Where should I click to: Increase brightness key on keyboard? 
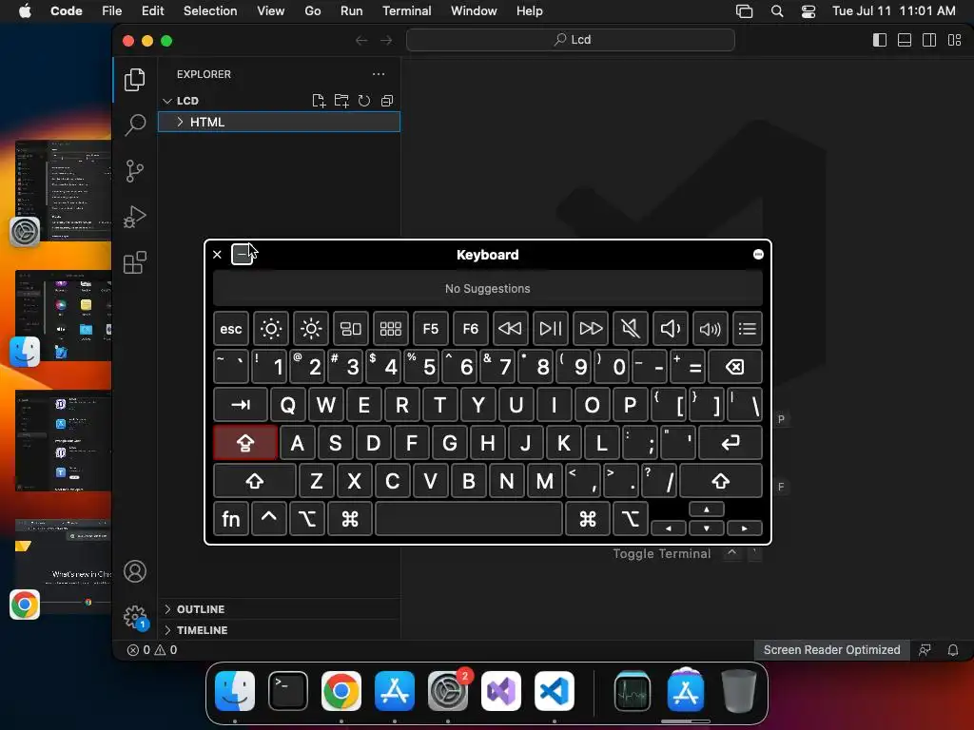(x=311, y=328)
